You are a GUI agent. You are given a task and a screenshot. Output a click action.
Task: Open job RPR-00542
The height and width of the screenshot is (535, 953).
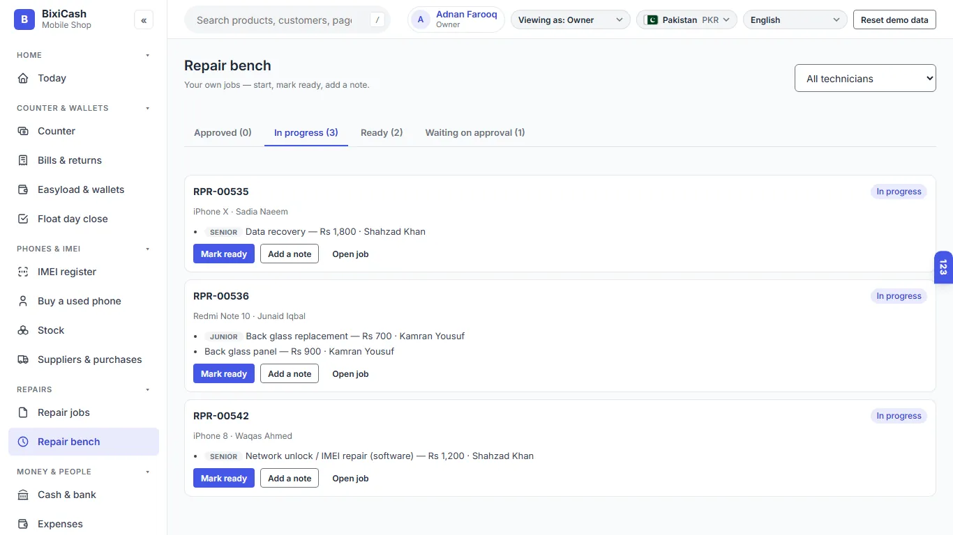pos(350,478)
